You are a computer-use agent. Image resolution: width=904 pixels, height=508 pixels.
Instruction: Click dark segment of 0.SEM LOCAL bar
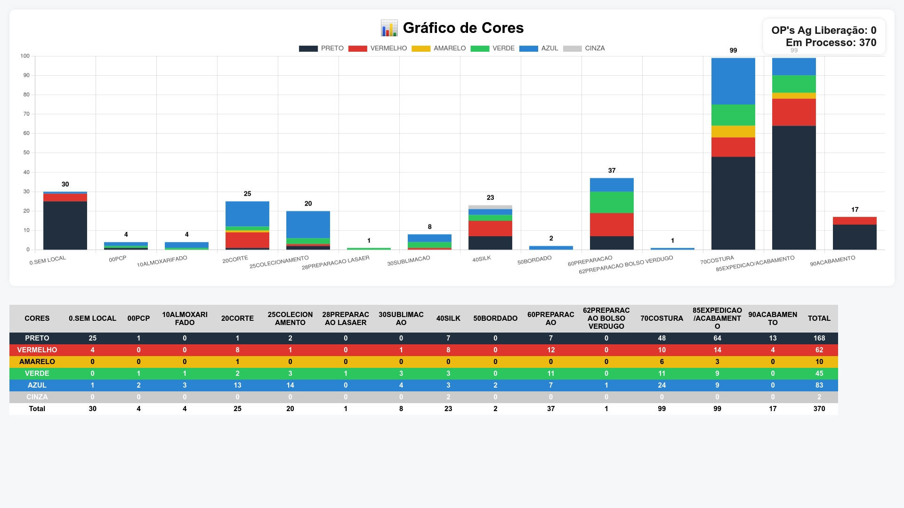click(65, 225)
